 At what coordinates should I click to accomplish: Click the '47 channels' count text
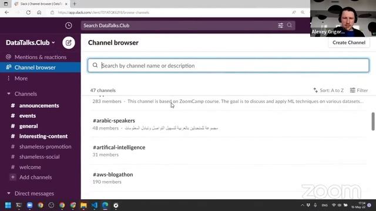[103, 90]
